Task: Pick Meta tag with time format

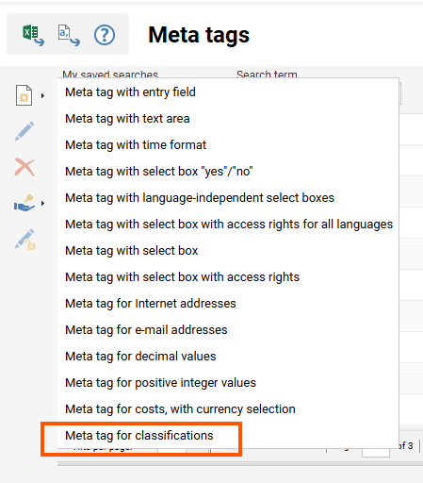Action: (x=136, y=145)
